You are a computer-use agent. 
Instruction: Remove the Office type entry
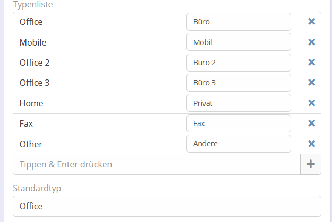[312, 22]
